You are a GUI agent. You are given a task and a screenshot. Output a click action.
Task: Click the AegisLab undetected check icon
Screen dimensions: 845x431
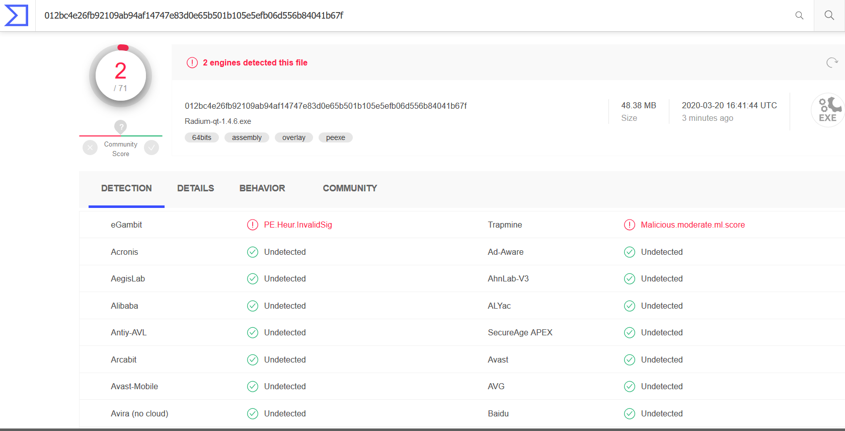pos(253,279)
